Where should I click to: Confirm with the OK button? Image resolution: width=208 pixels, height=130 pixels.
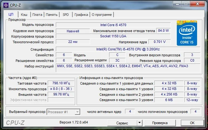(x=192, y=123)
